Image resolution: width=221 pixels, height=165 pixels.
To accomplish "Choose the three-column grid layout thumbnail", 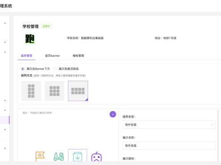I will 54,91.
